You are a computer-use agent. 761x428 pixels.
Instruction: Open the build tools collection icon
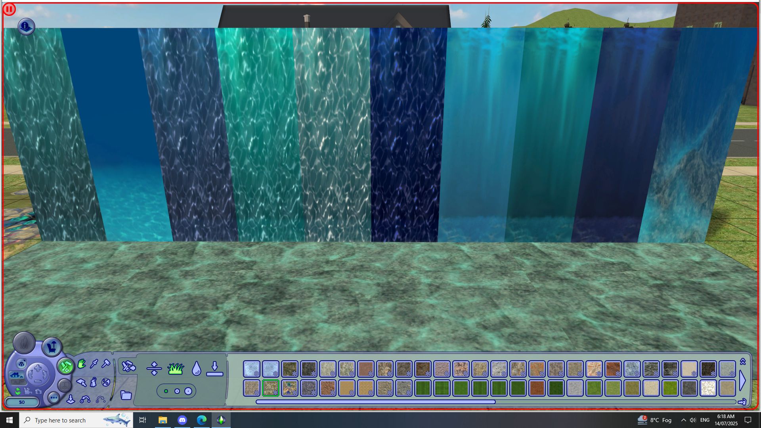coord(128,366)
